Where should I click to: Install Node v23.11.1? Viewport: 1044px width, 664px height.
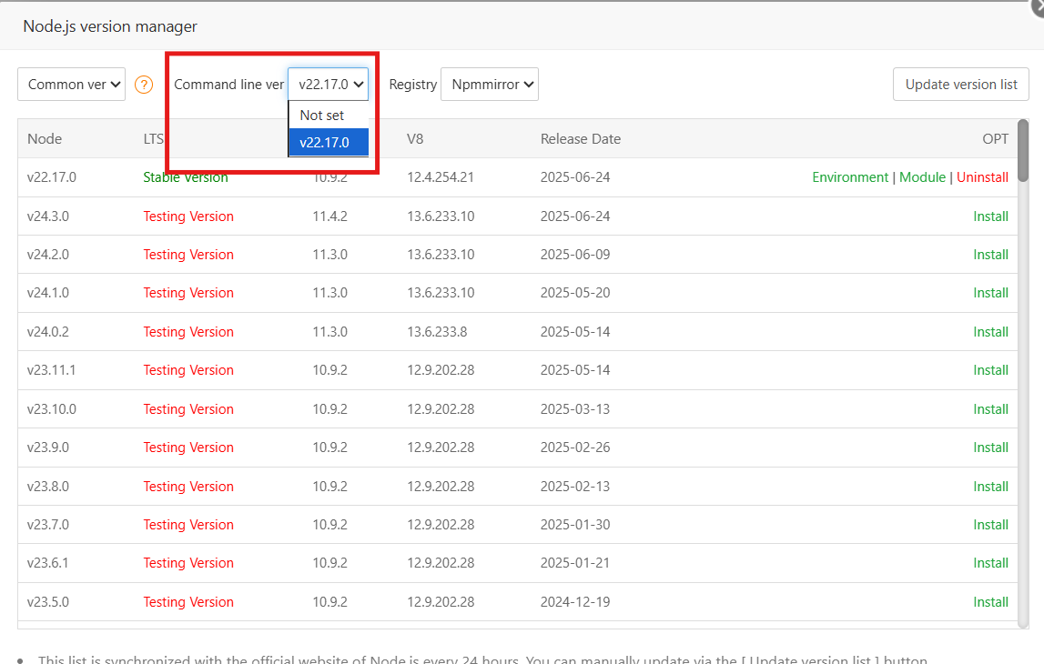click(990, 369)
